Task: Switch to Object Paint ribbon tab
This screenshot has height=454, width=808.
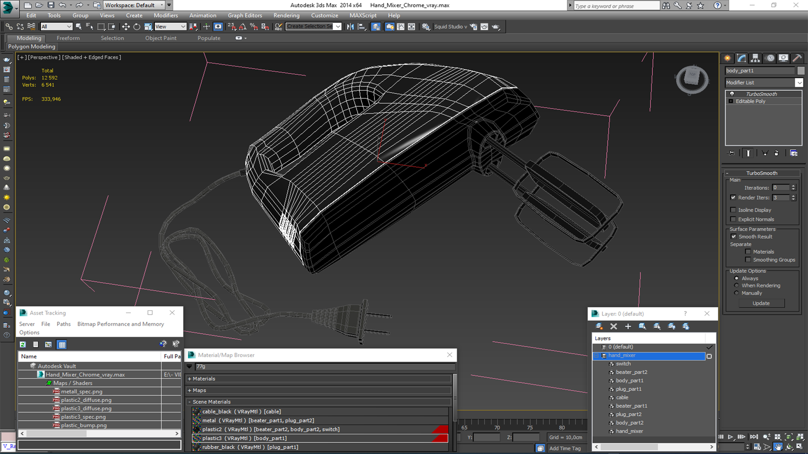Action: pyautogui.click(x=161, y=38)
